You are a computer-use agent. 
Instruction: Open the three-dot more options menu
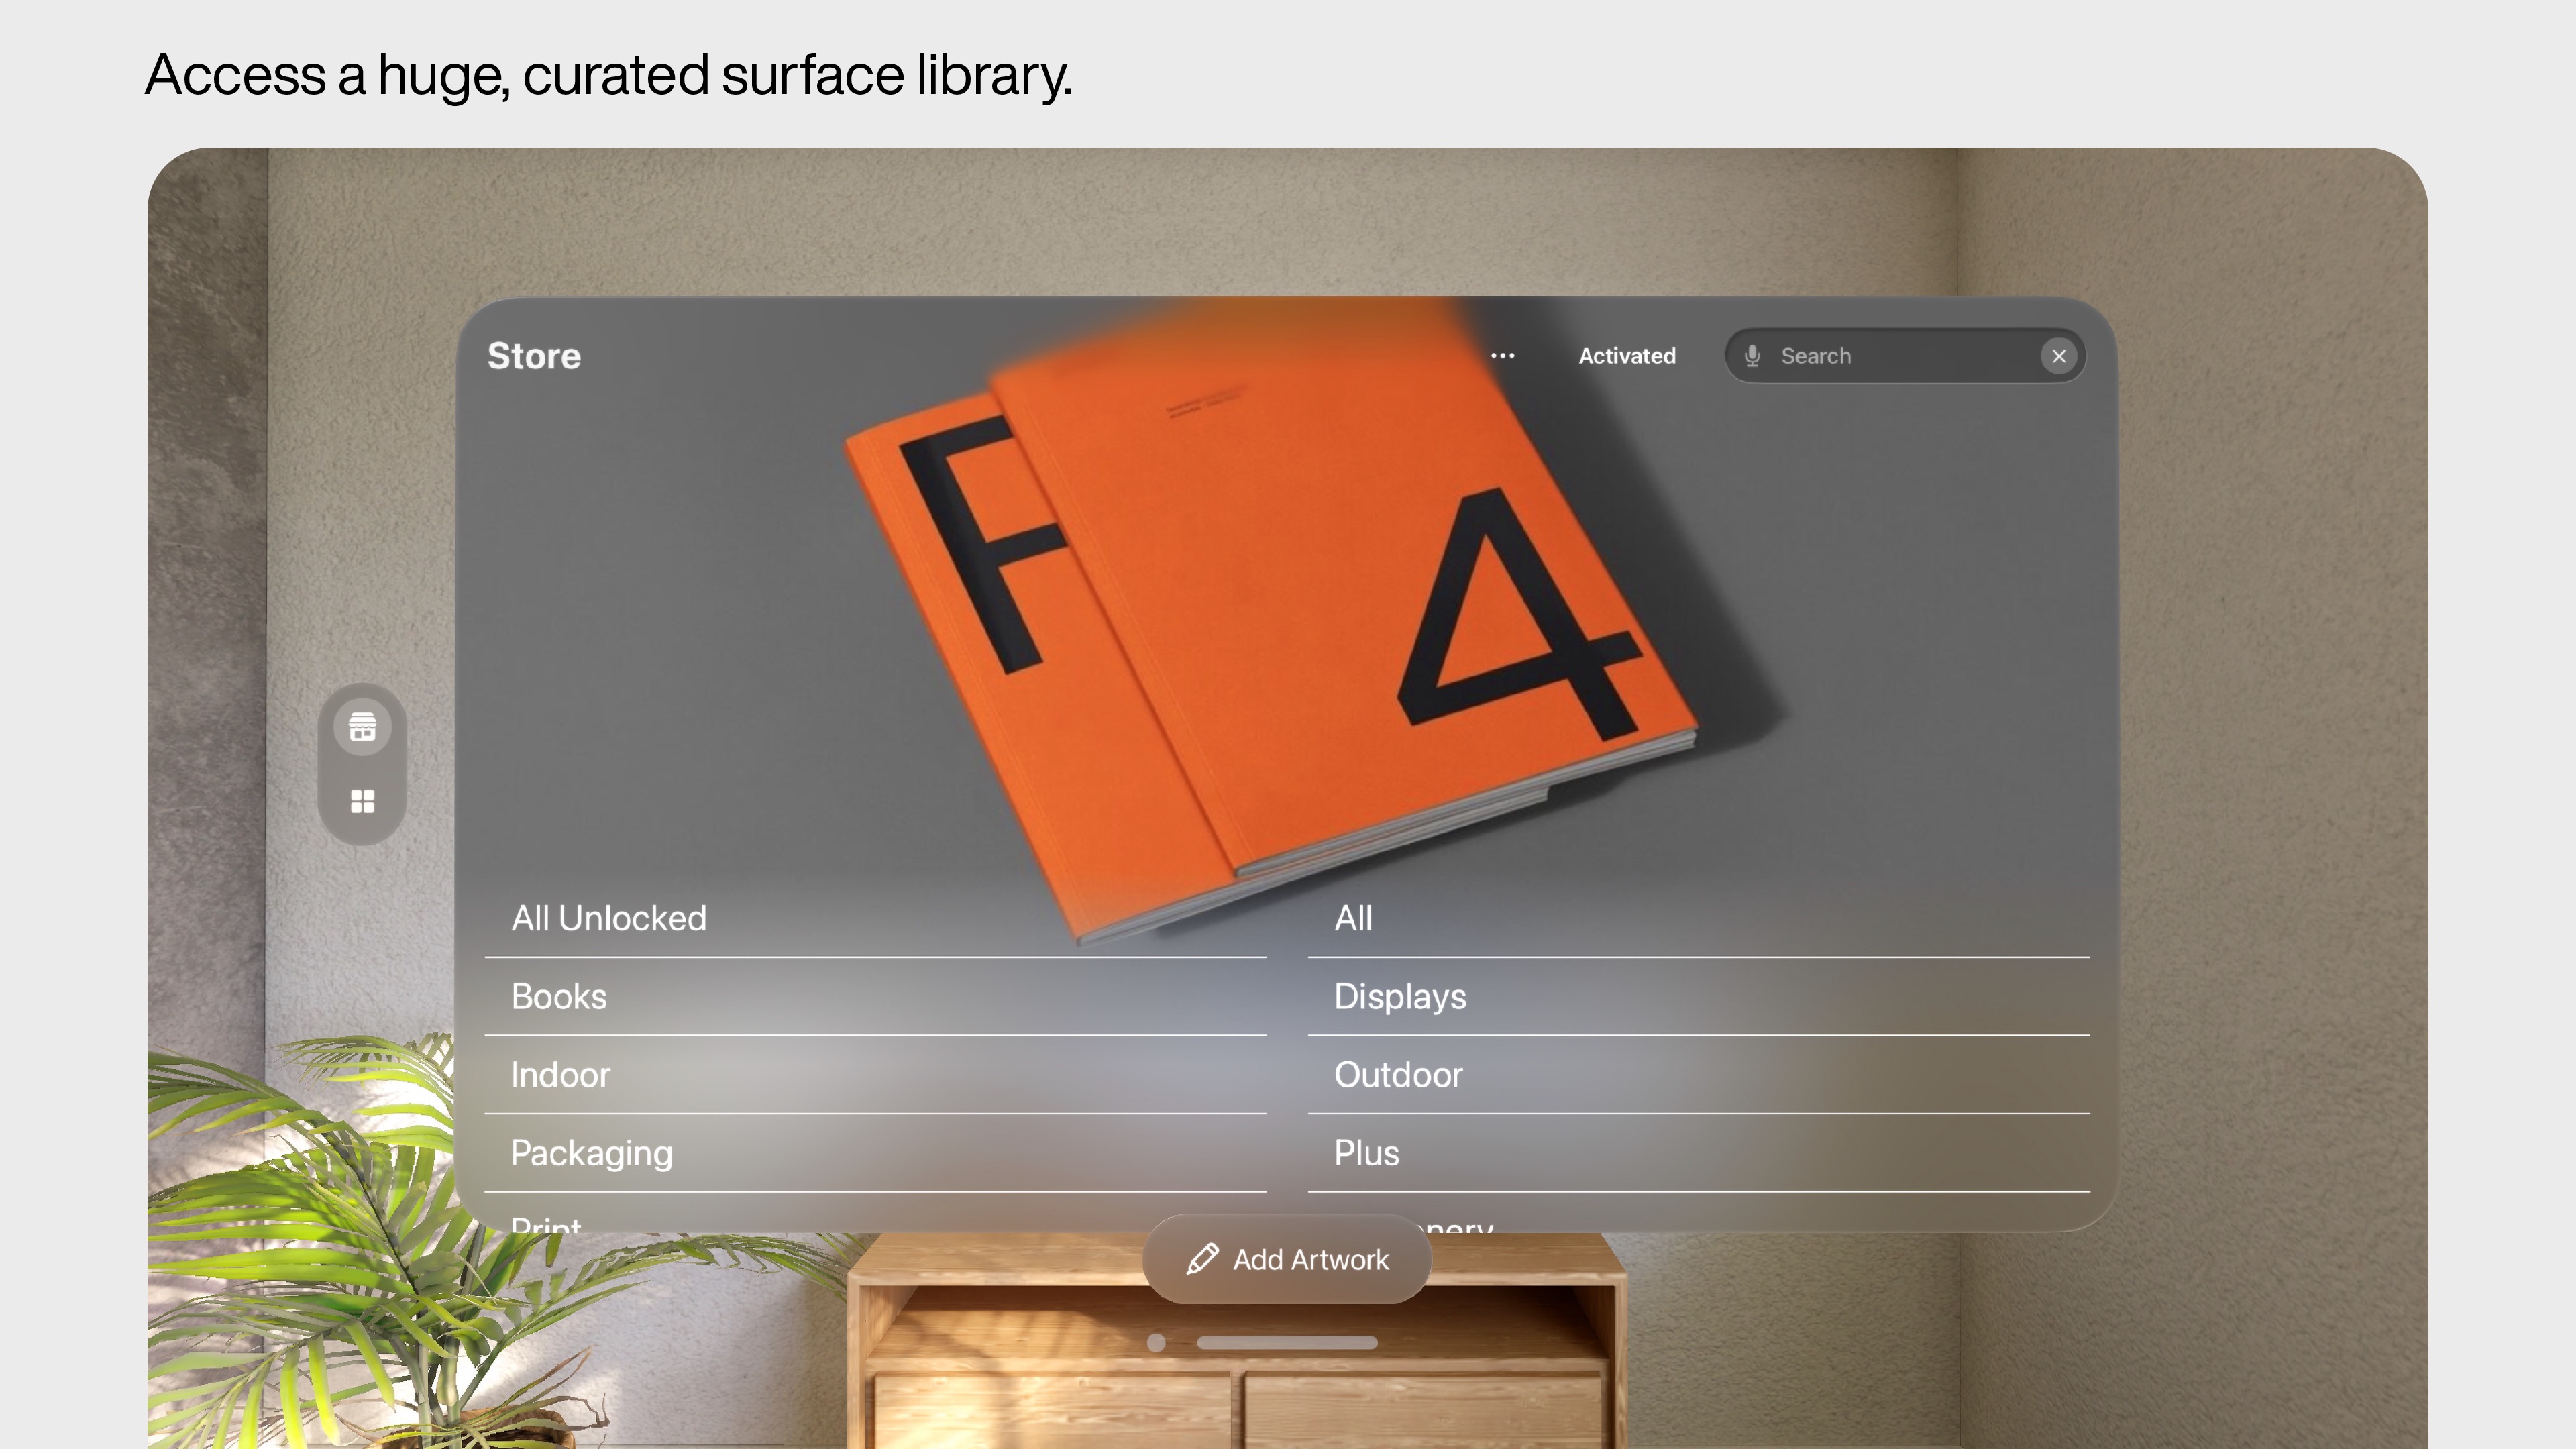(1502, 356)
